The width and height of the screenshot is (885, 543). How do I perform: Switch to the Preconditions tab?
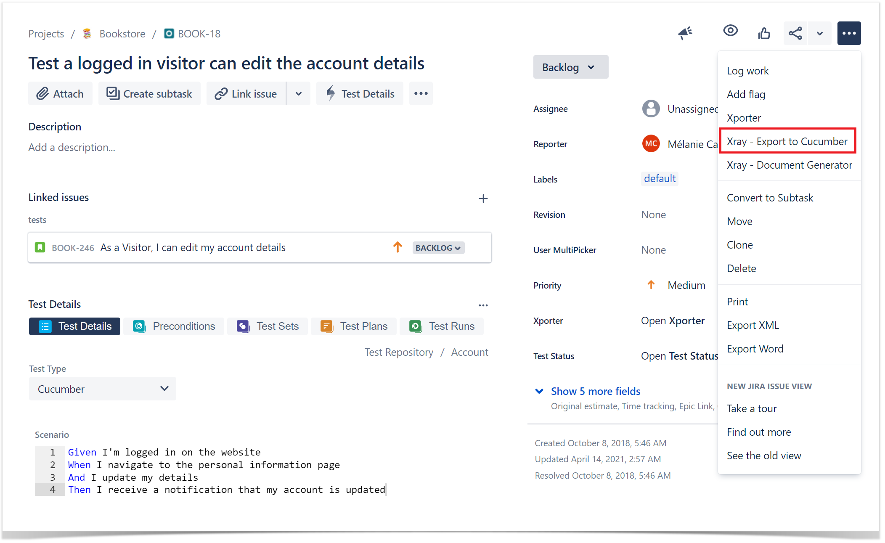click(174, 326)
